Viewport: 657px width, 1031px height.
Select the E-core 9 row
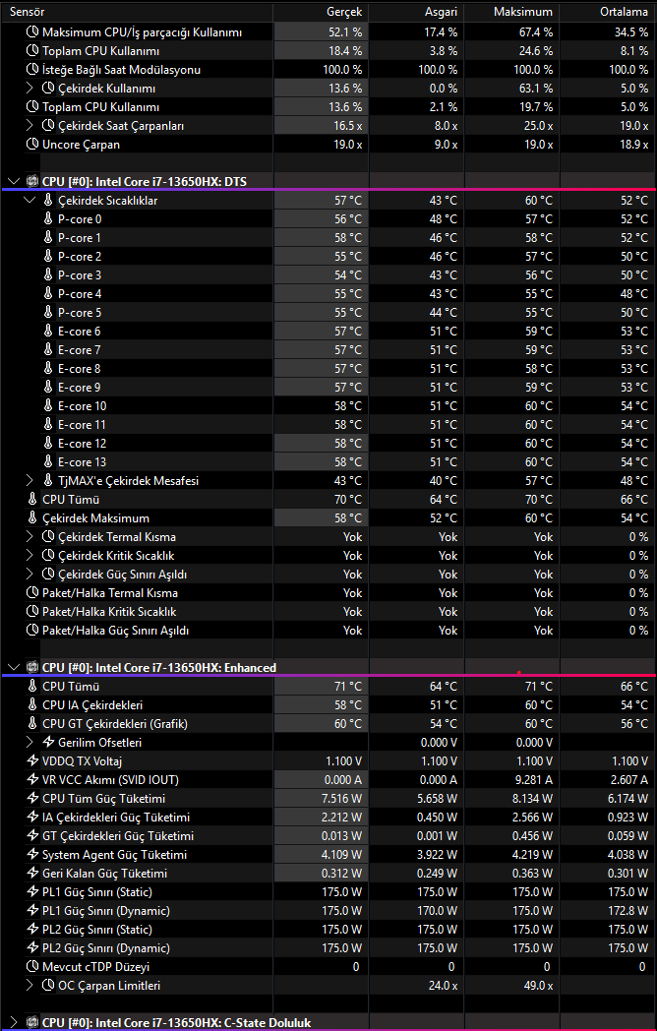(x=328, y=388)
